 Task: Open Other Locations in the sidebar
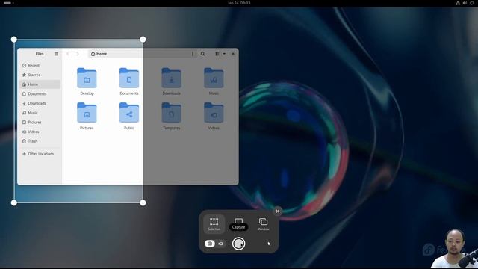[x=40, y=154]
